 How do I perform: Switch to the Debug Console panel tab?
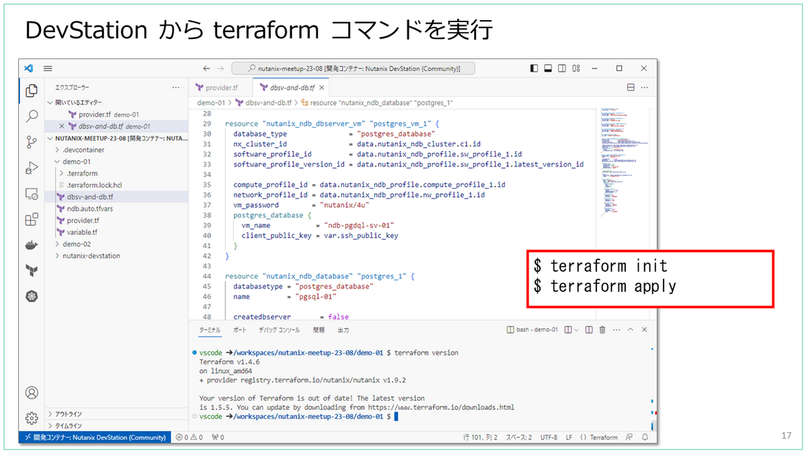(x=279, y=330)
